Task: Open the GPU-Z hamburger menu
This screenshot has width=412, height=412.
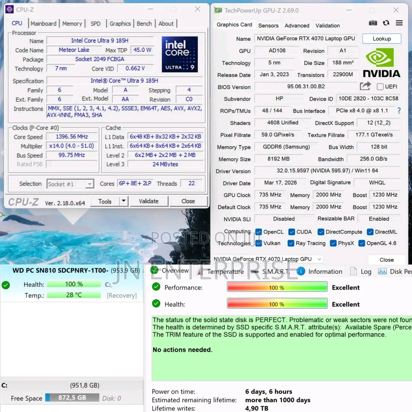Action: pos(399,23)
